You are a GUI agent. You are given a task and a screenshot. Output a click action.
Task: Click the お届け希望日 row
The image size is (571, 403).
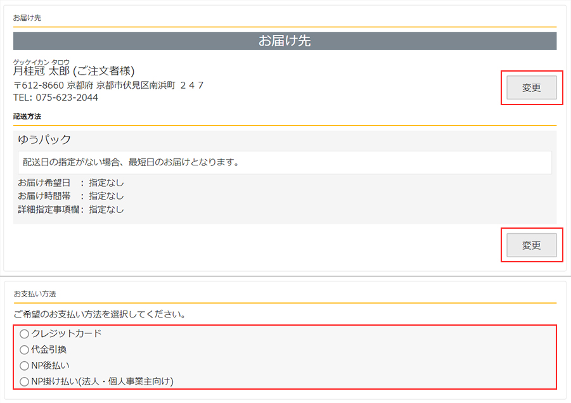71,182
